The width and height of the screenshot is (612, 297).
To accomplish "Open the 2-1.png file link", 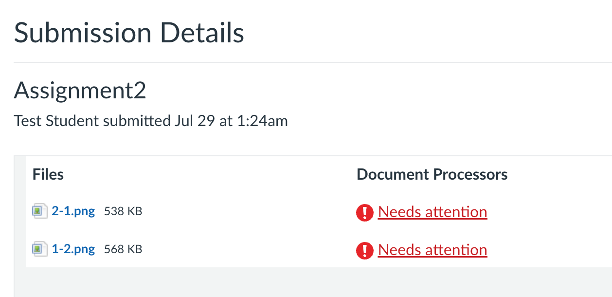I will 73,211.
